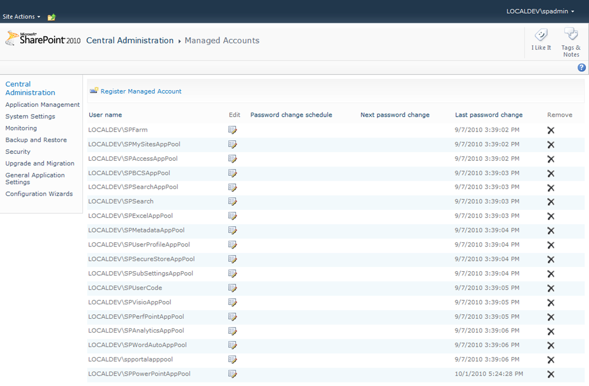This screenshot has height=386, width=589.
Task: Edit the SPBCSAppPool account settings
Action: (232, 173)
